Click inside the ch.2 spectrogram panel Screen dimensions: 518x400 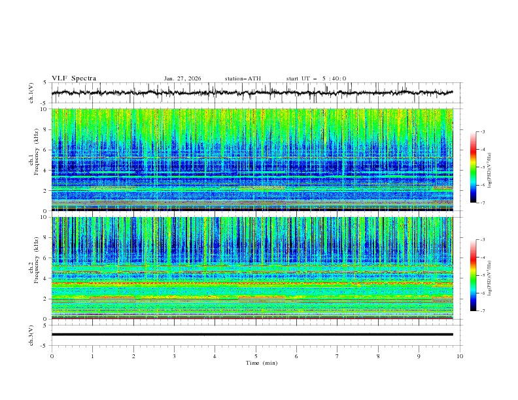[x=252, y=268]
